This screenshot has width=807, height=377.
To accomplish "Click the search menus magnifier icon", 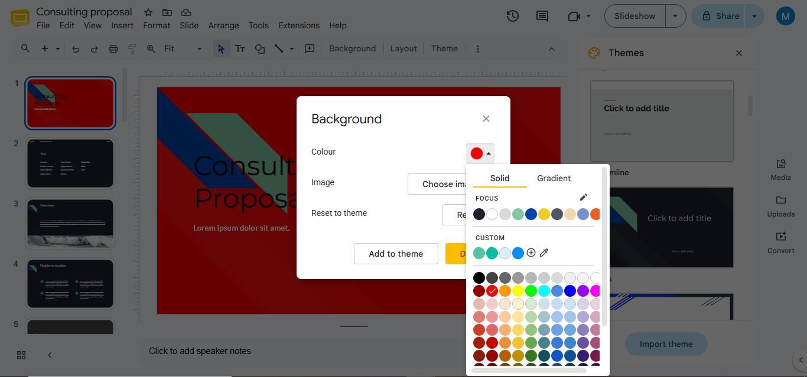I will 25,48.
